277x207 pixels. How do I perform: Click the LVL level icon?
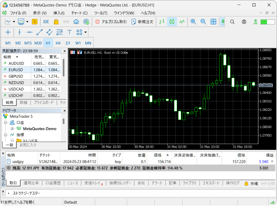(x=255, y=22)
